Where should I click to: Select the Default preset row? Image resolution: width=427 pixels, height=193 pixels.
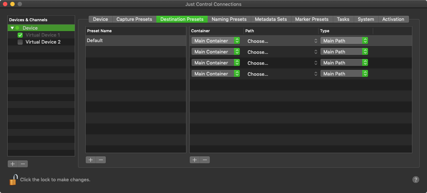tap(135, 41)
